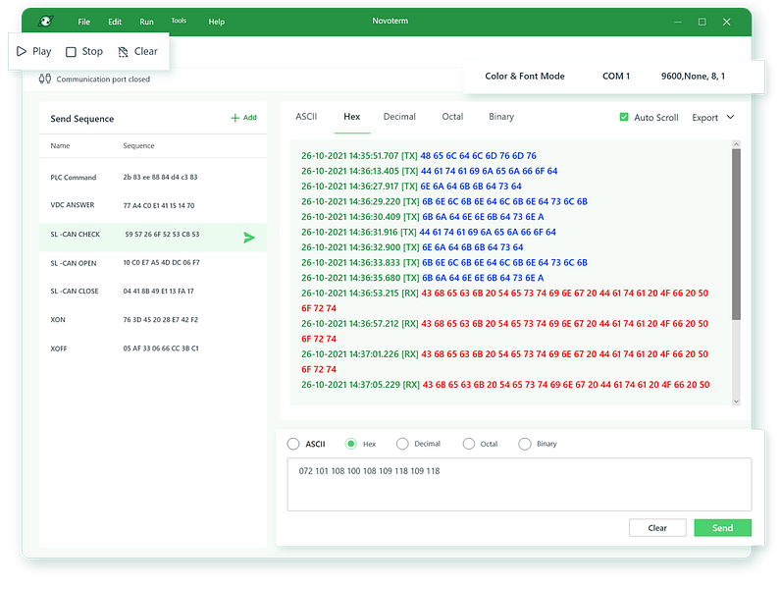Click the green Send button
781x589 pixels.
(722, 528)
